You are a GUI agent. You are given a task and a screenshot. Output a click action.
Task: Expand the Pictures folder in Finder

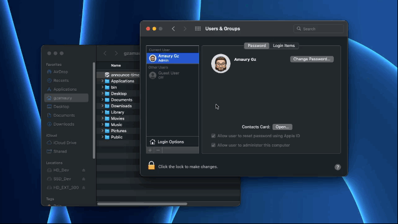click(102, 131)
